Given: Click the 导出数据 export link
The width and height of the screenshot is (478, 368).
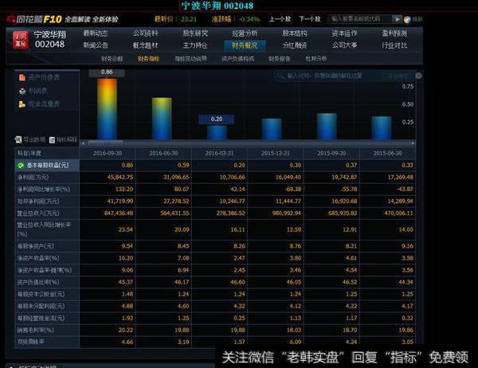Looking at the screenshot, I should point(34,139).
